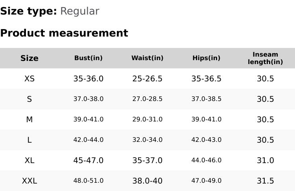Viewport: 295px width, 191px height.
Task: Click the Size type label
Action: tap(28, 11)
